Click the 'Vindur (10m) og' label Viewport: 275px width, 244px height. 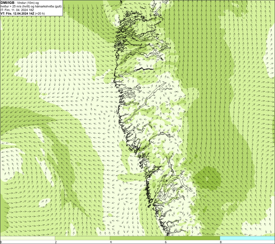[28, 3]
